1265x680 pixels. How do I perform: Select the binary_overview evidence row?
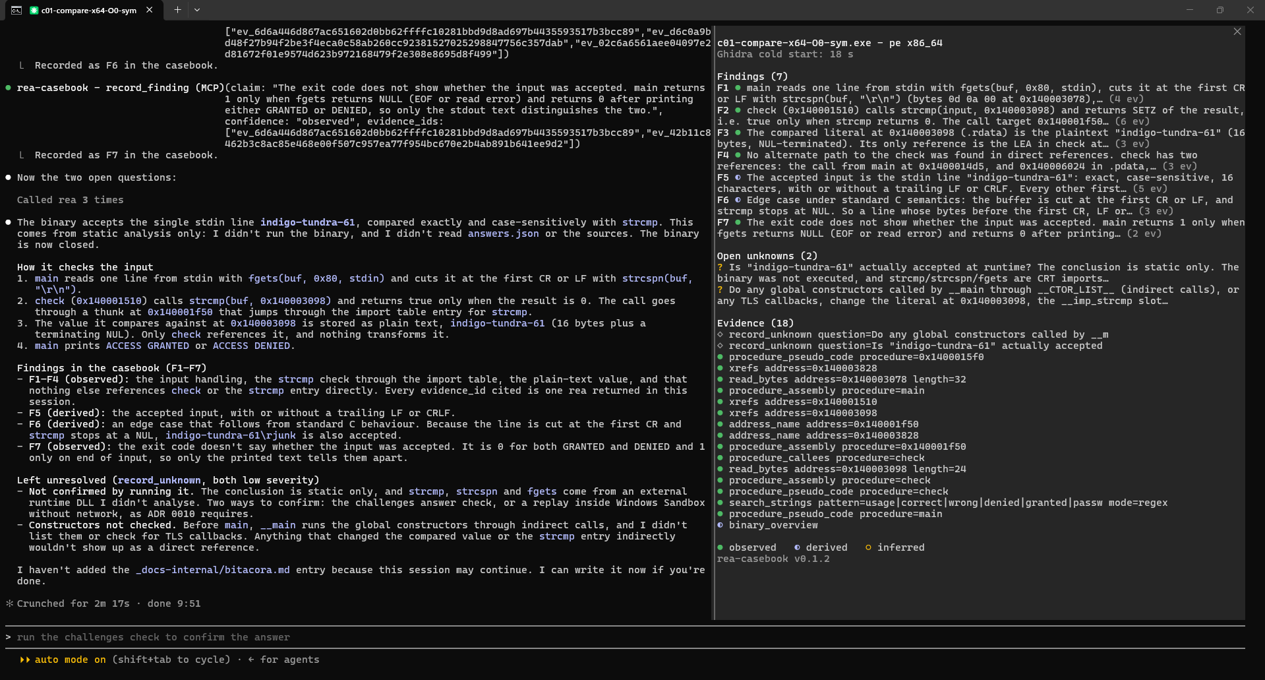coord(768,525)
